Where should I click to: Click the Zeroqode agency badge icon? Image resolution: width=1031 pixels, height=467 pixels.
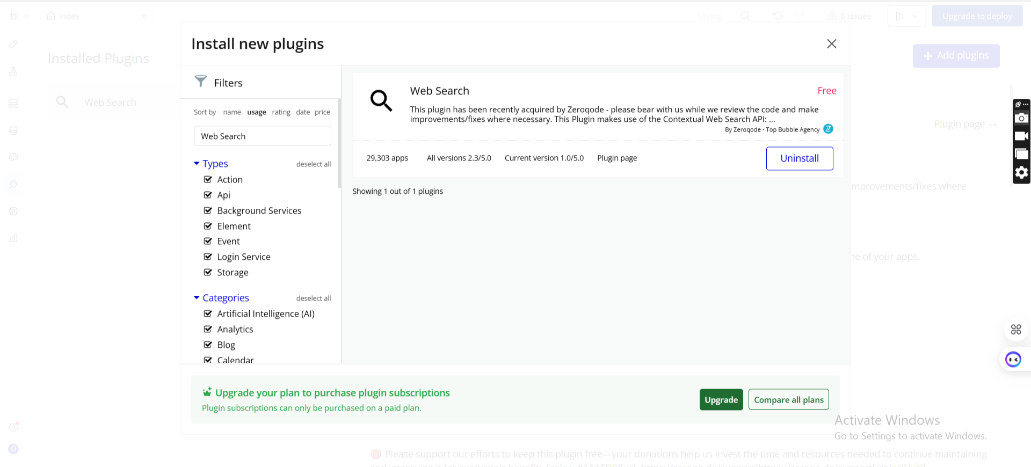click(x=828, y=129)
